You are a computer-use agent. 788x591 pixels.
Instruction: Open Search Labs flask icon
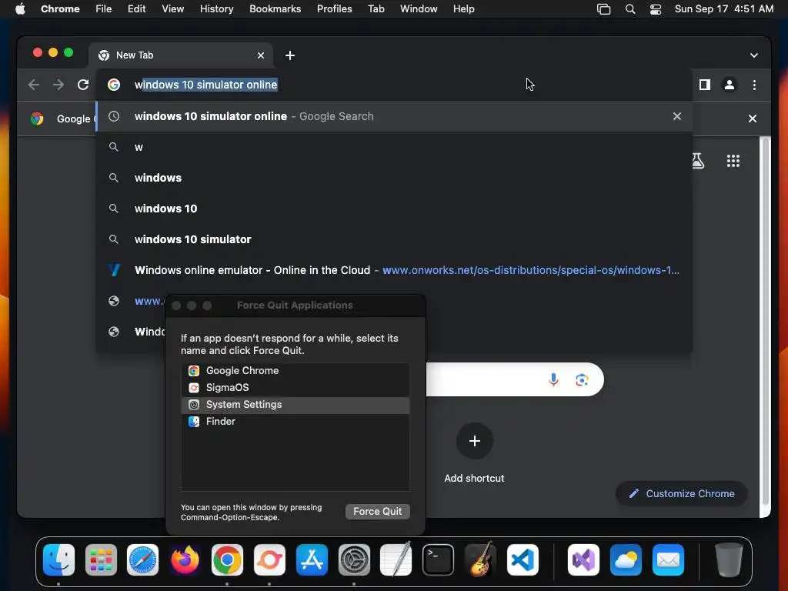click(698, 161)
